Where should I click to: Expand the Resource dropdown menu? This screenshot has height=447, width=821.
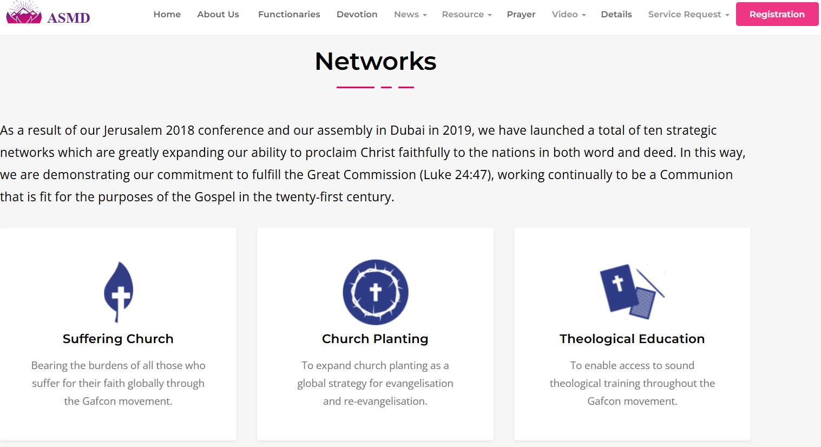pos(467,15)
